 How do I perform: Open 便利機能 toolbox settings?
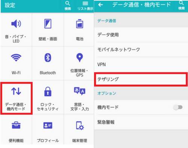tap(16, 130)
